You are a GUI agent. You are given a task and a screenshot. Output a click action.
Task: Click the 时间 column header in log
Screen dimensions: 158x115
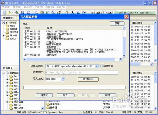(34, 28)
